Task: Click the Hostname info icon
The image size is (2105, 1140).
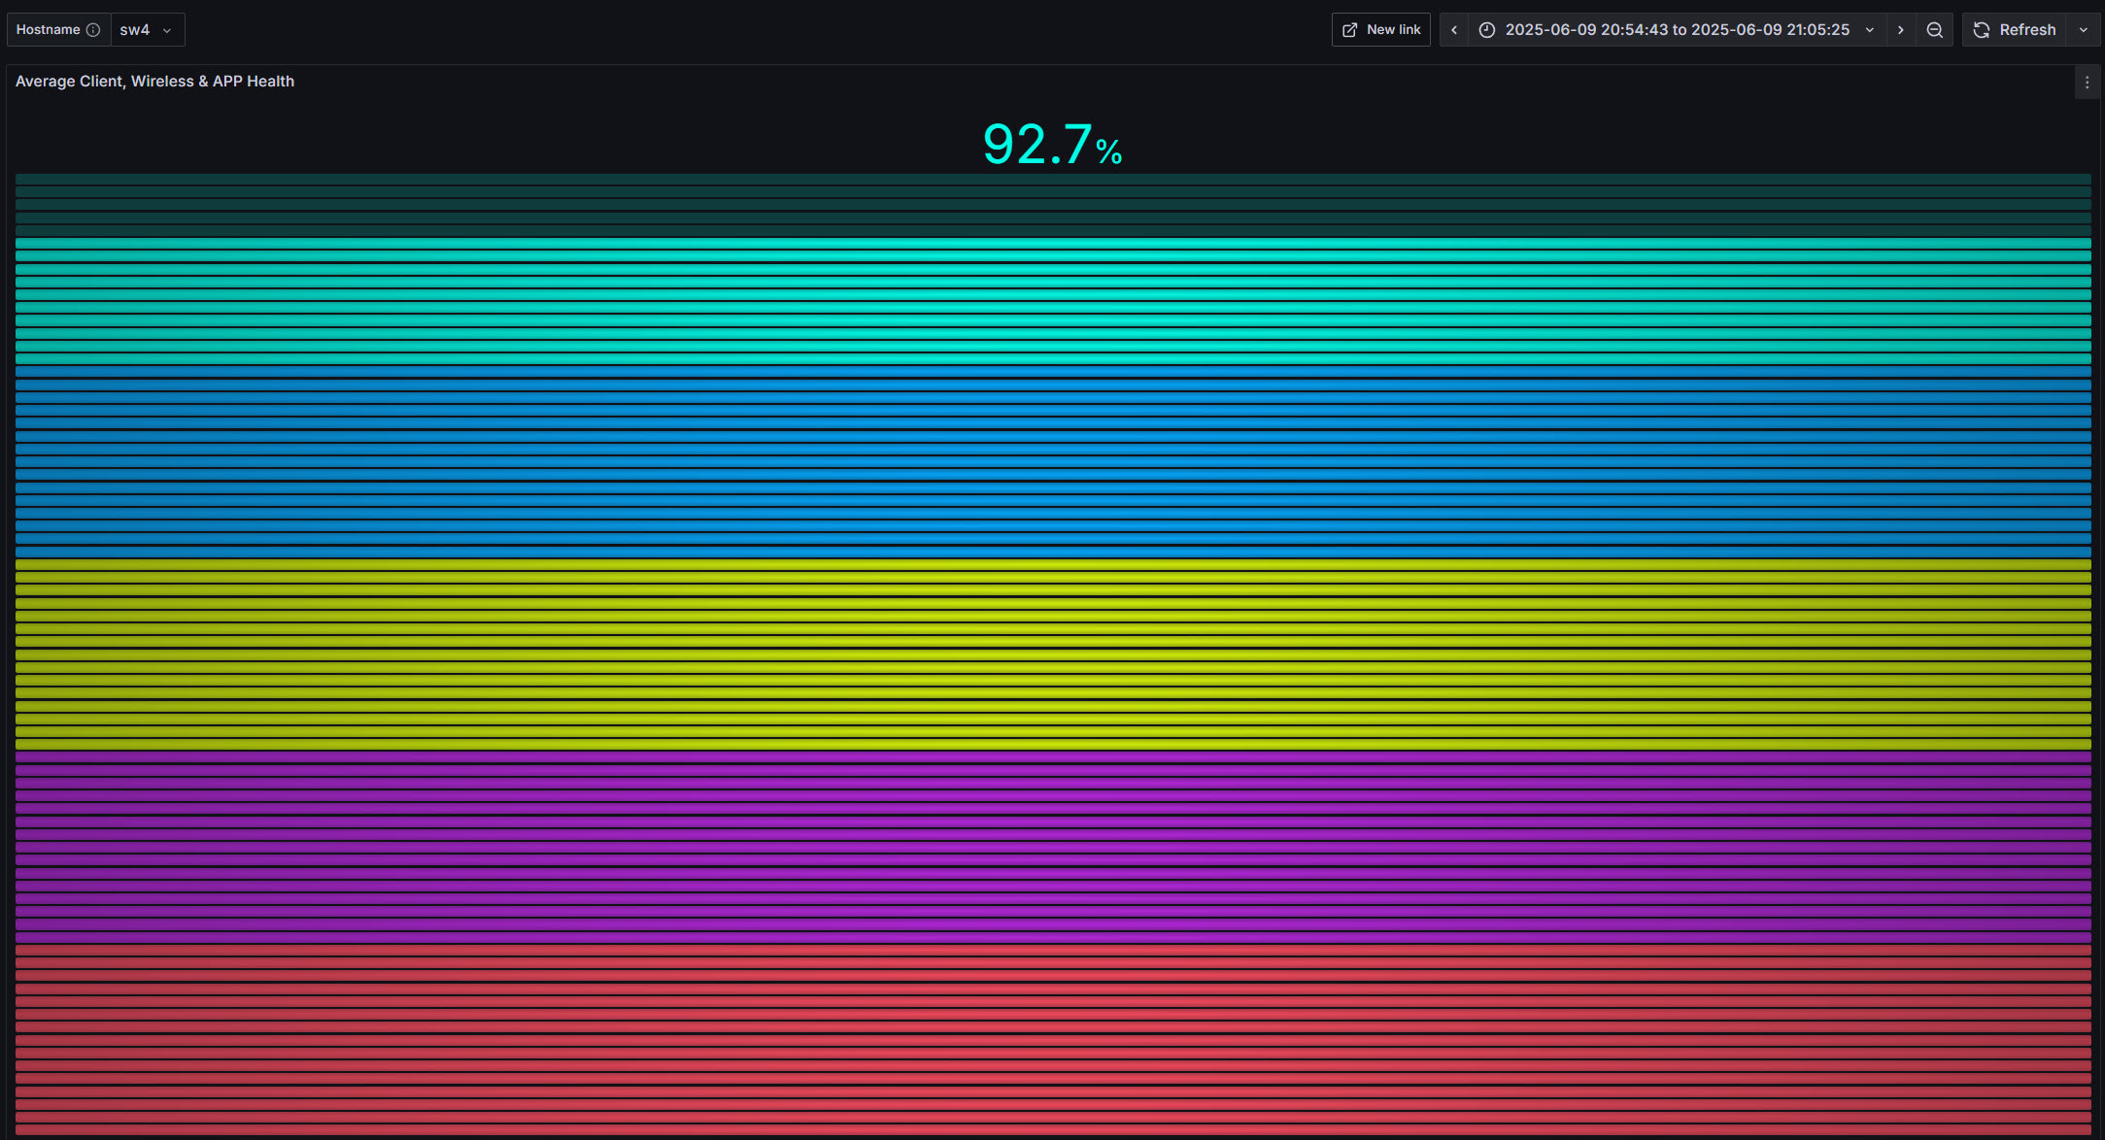Action: 93,30
